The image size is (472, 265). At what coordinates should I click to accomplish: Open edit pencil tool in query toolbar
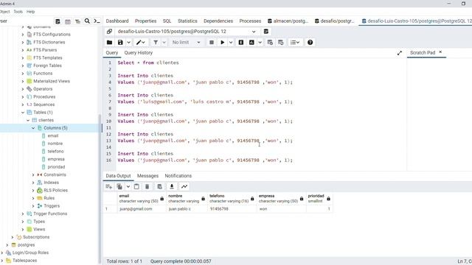click(x=141, y=43)
